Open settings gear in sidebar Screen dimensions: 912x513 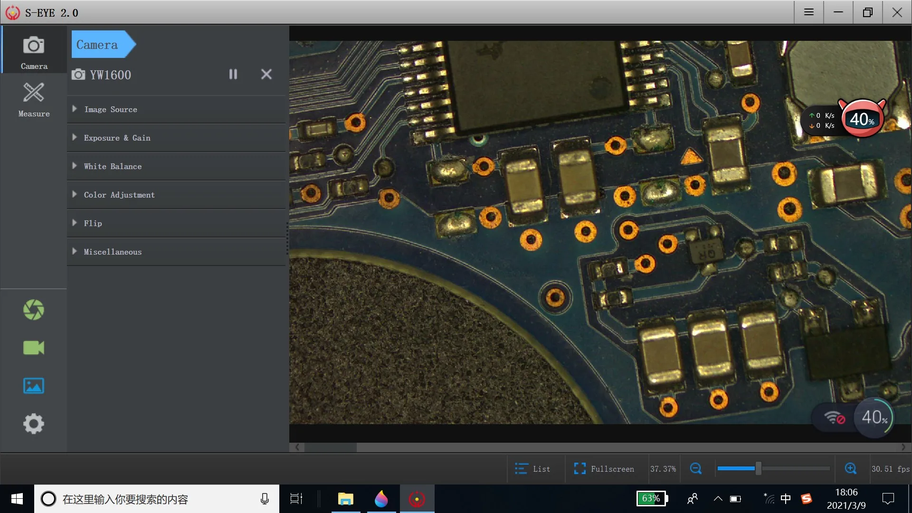point(33,424)
